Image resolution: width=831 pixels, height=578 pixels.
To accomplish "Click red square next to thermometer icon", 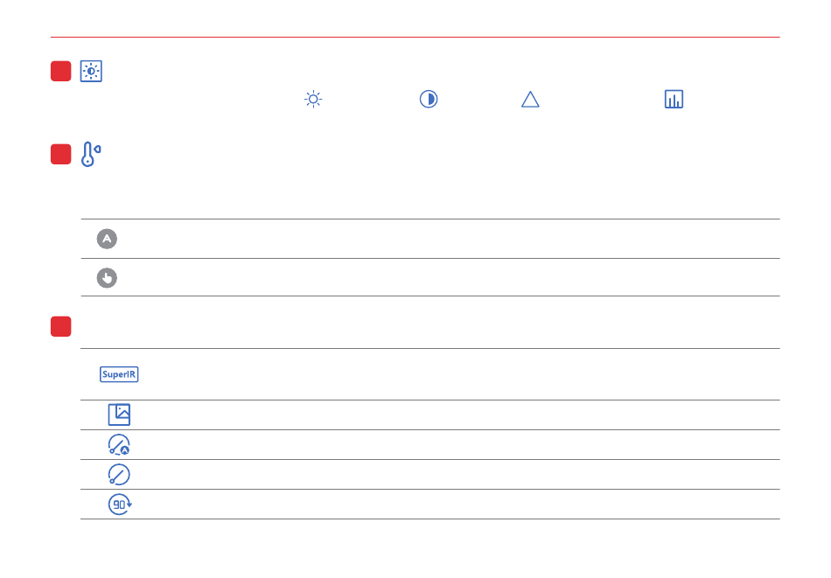I will click(60, 155).
